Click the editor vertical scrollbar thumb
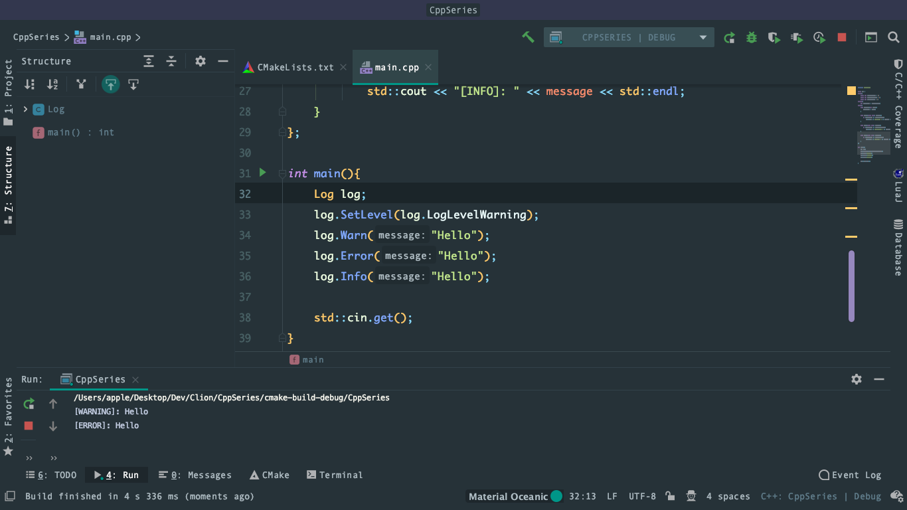This screenshot has height=510, width=907. click(851, 286)
